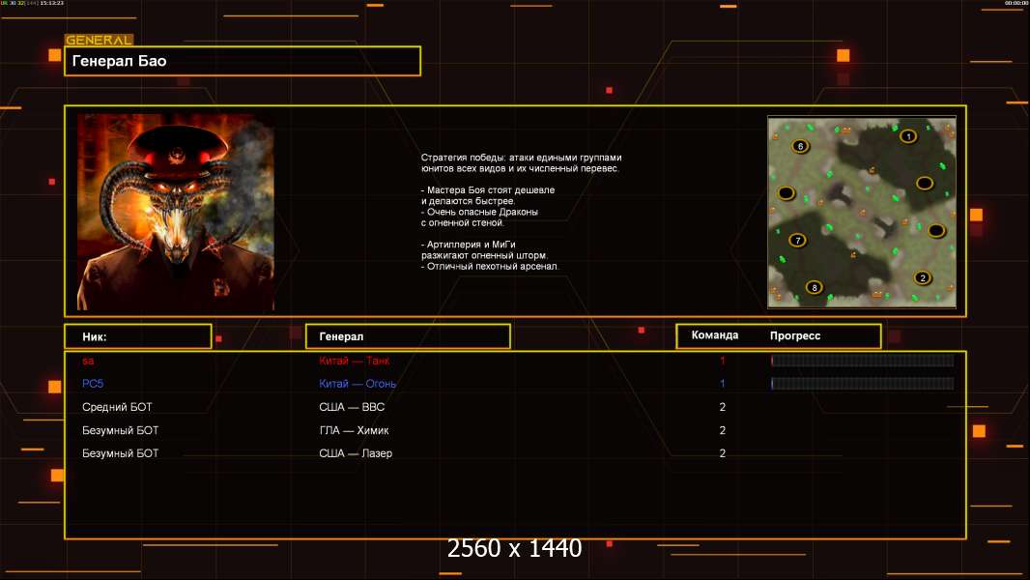Click player name PC5 in blue

pyautogui.click(x=93, y=384)
